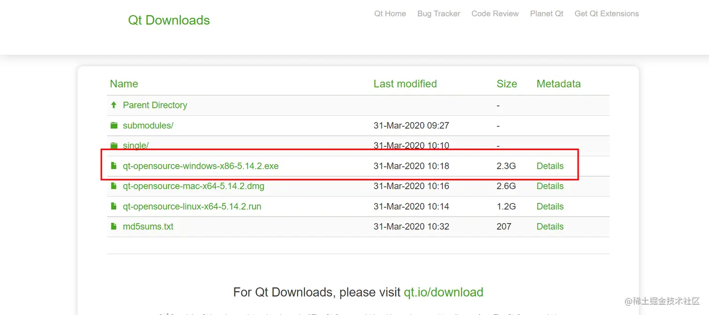Click file icon beside md5sums.txt
Image resolution: width=709 pixels, height=315 pixels.
(113, 226)
